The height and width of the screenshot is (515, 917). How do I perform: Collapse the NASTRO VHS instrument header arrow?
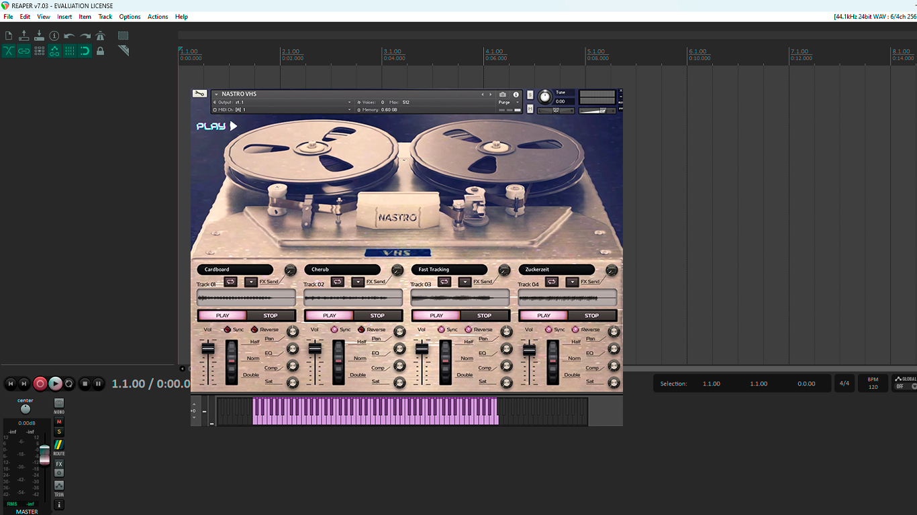(x=216, y=95)
